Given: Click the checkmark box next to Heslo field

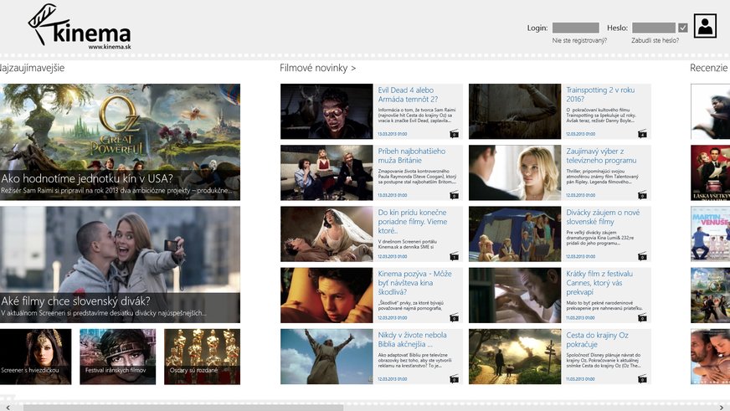Looking at the screenshot, I should (x=683, y=28).
